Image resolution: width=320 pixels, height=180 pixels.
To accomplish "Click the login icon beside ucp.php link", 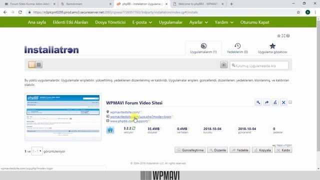I will pyautogui.click(x=107, y=116).
